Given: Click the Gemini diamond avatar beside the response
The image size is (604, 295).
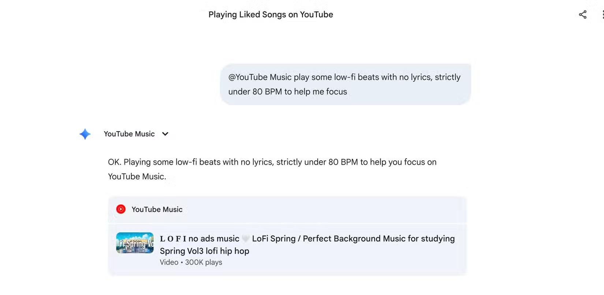Looking at the screenshot, I should click(x=85, y=134).
